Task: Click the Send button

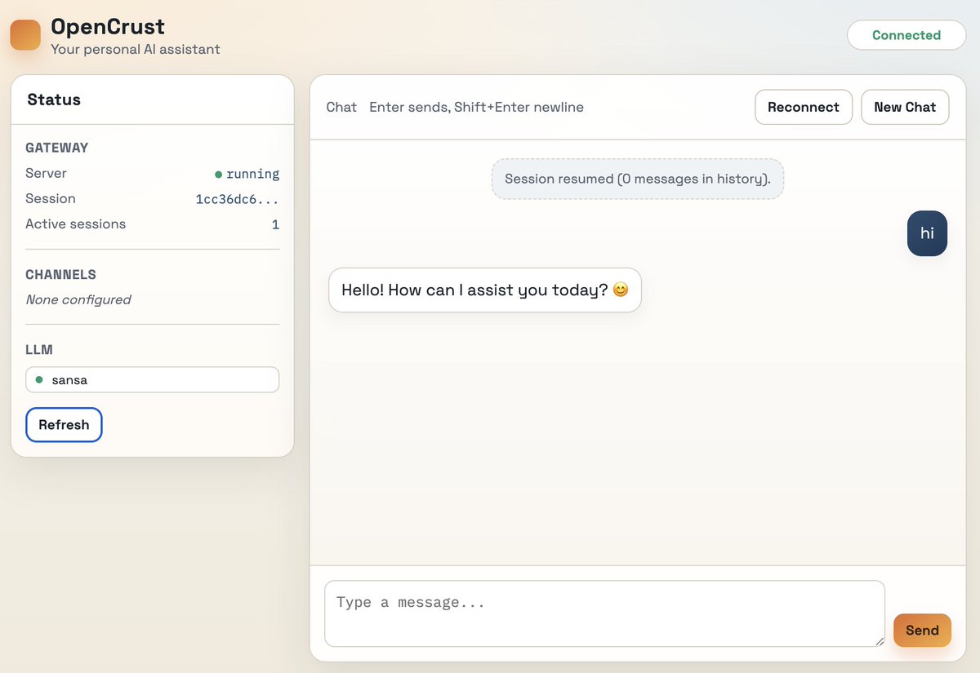Action: 922,630
